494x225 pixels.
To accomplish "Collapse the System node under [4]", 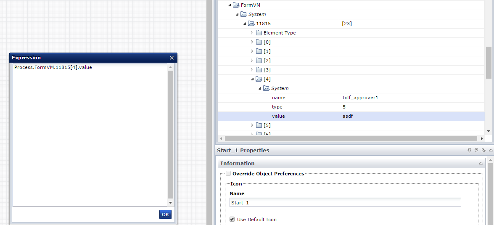I will coord(260,89).
